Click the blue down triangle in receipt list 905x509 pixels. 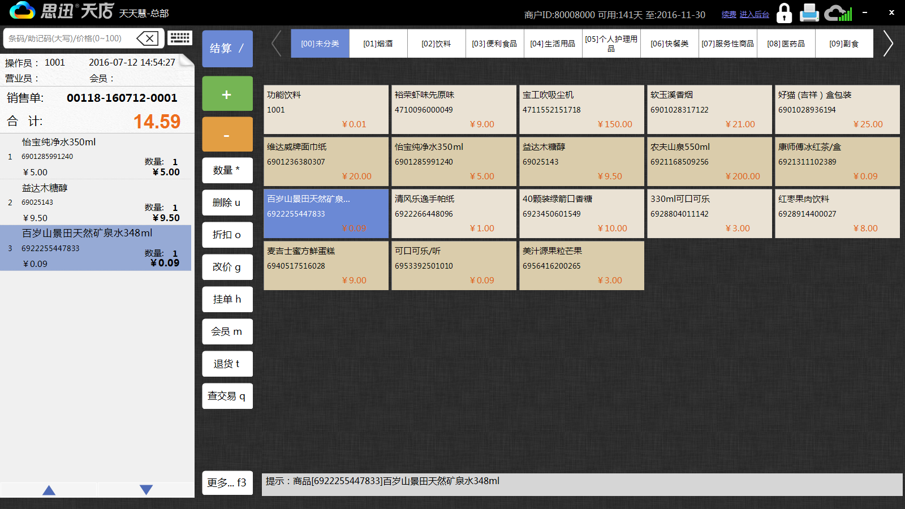[146, 490]
